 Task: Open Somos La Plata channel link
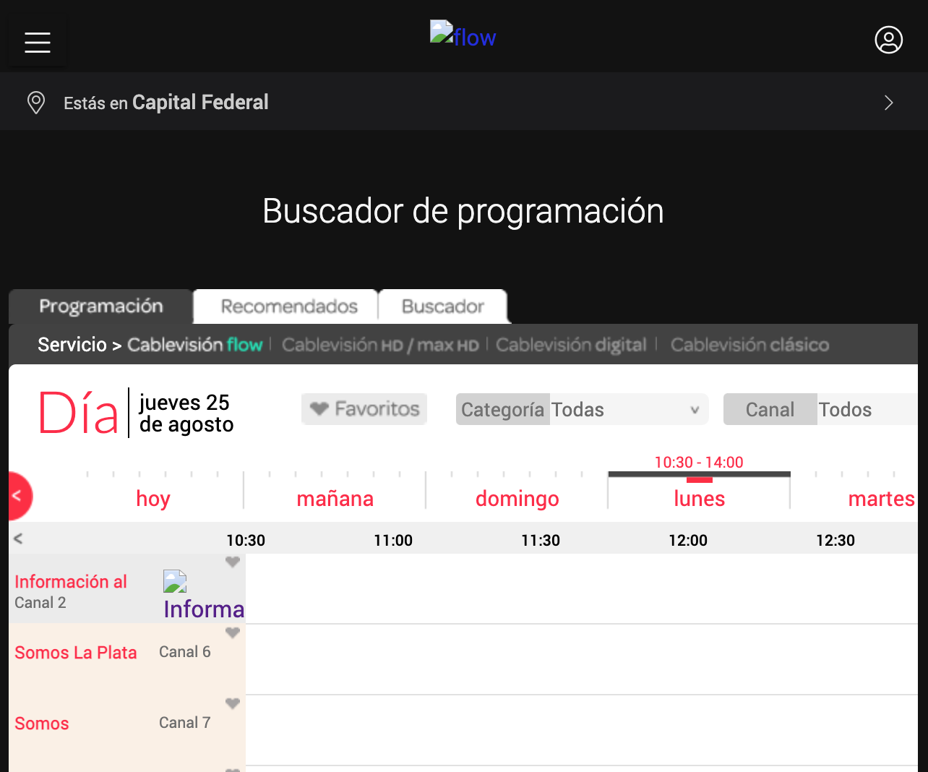[x=76, y=653]
